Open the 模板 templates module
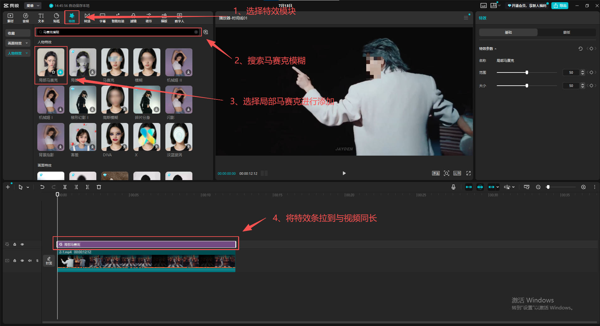 (x=164, y=18)
